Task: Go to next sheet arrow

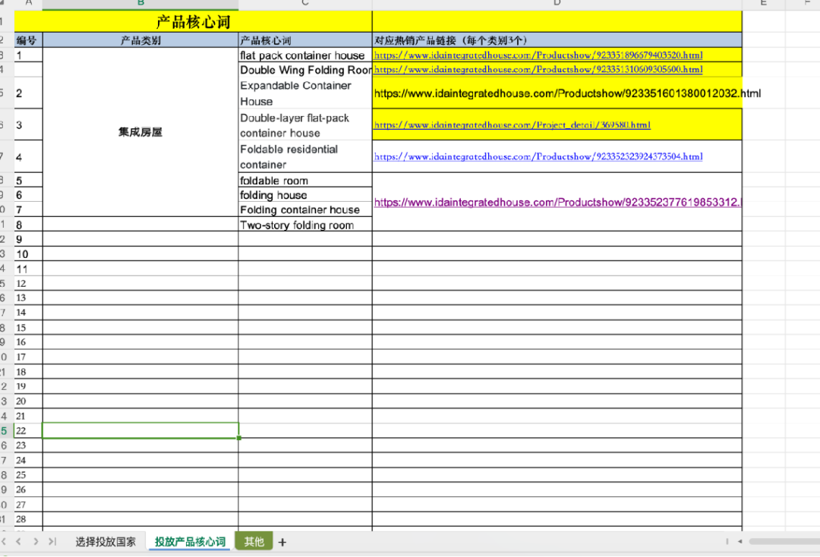Action: (x=36, y=541)
